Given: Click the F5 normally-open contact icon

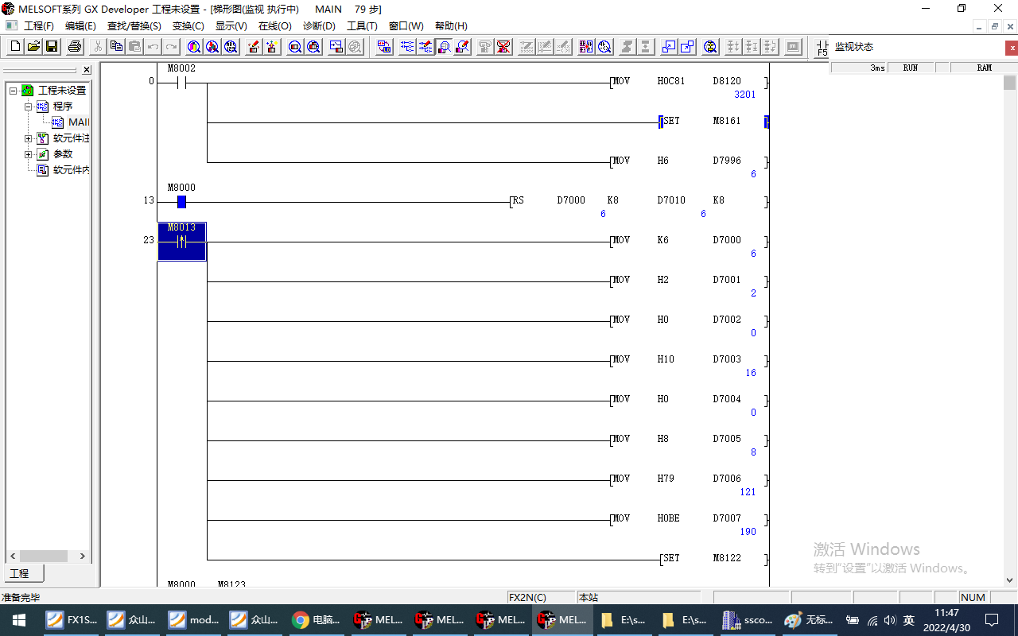Looking at the screenshot, I should point(822,48).
